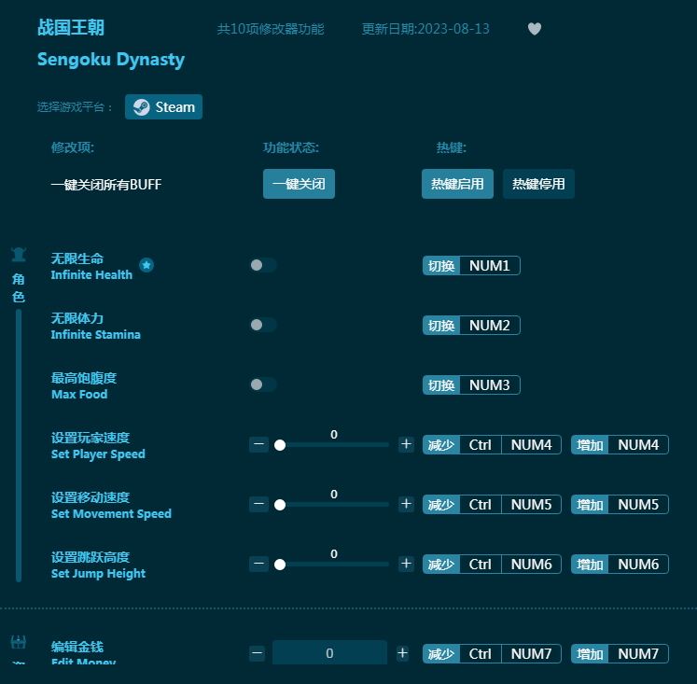This screenshot has height=684, width=697.
Task: Click NUM5 in the Movement Speed decrease hotkey
Action: pos(531,505)
